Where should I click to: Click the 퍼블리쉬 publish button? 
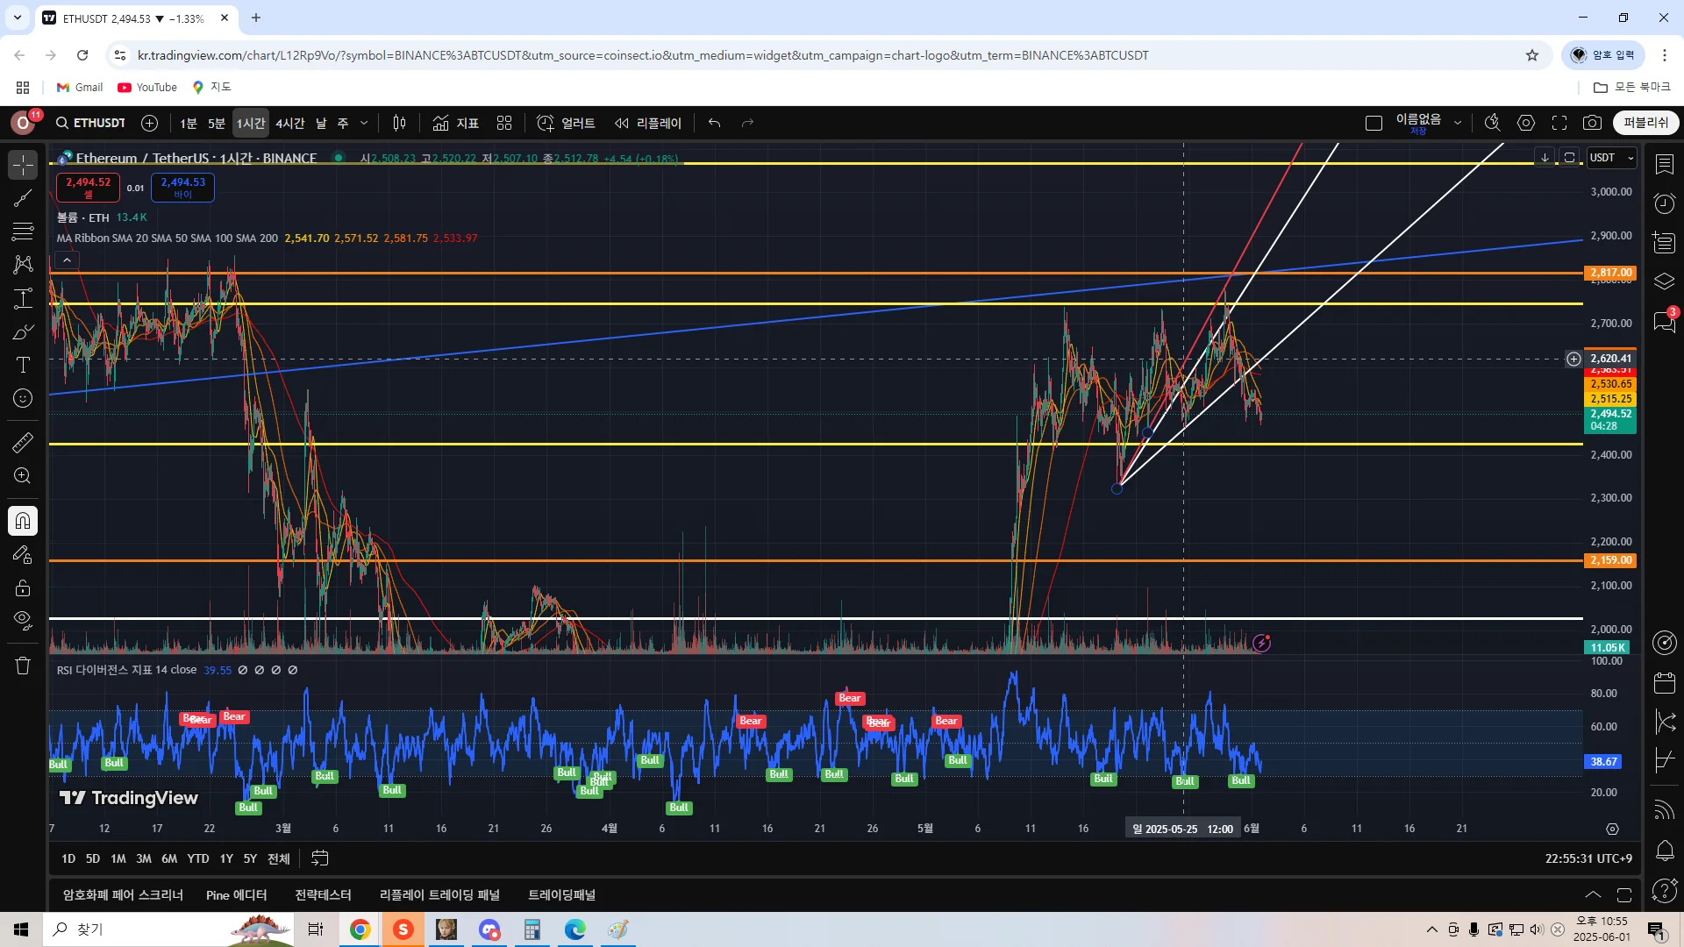[1645, 123]
